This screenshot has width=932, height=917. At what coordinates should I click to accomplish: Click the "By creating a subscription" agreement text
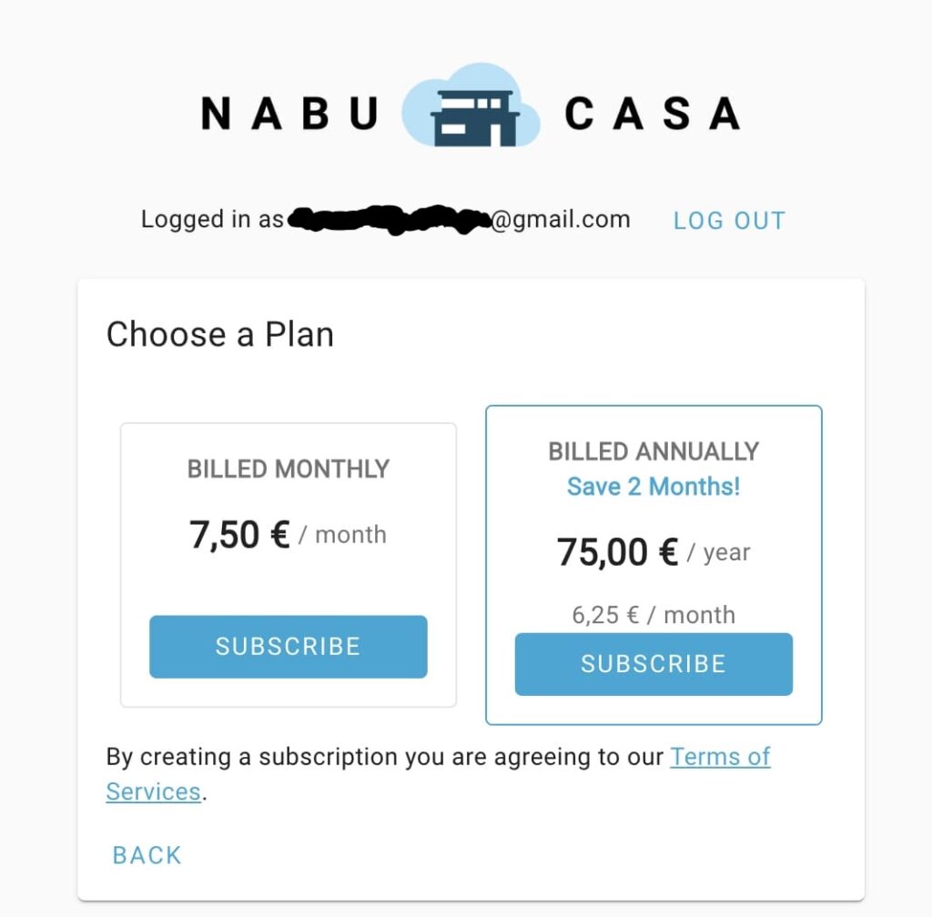(x=382, y=757)
